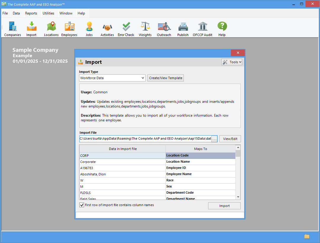Click the Employee ID mapping cell
This screenshot has height=243, width=320.
(200, 168)
